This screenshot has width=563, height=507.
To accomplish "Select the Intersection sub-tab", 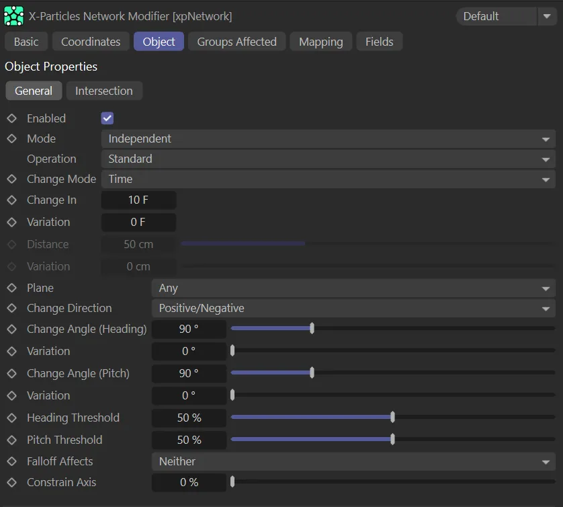I will click(x=103, y=91).
